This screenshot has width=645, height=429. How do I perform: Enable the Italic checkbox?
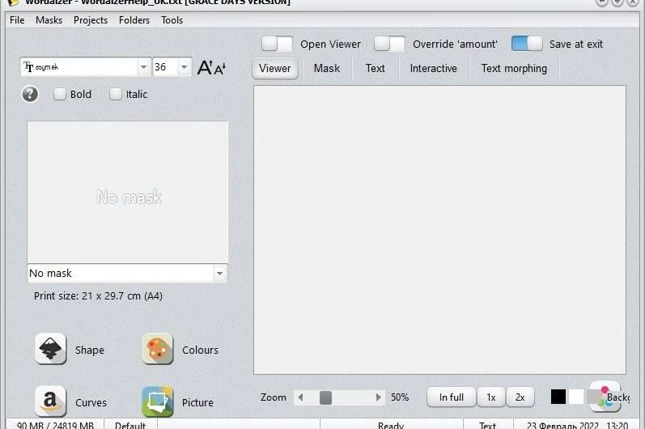116,94
